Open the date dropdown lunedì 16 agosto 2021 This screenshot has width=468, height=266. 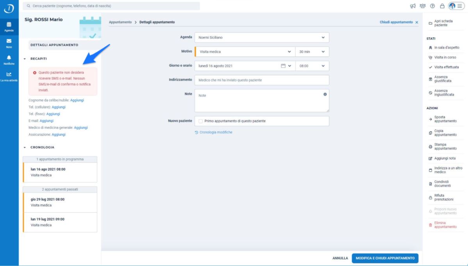pos(245,66)
